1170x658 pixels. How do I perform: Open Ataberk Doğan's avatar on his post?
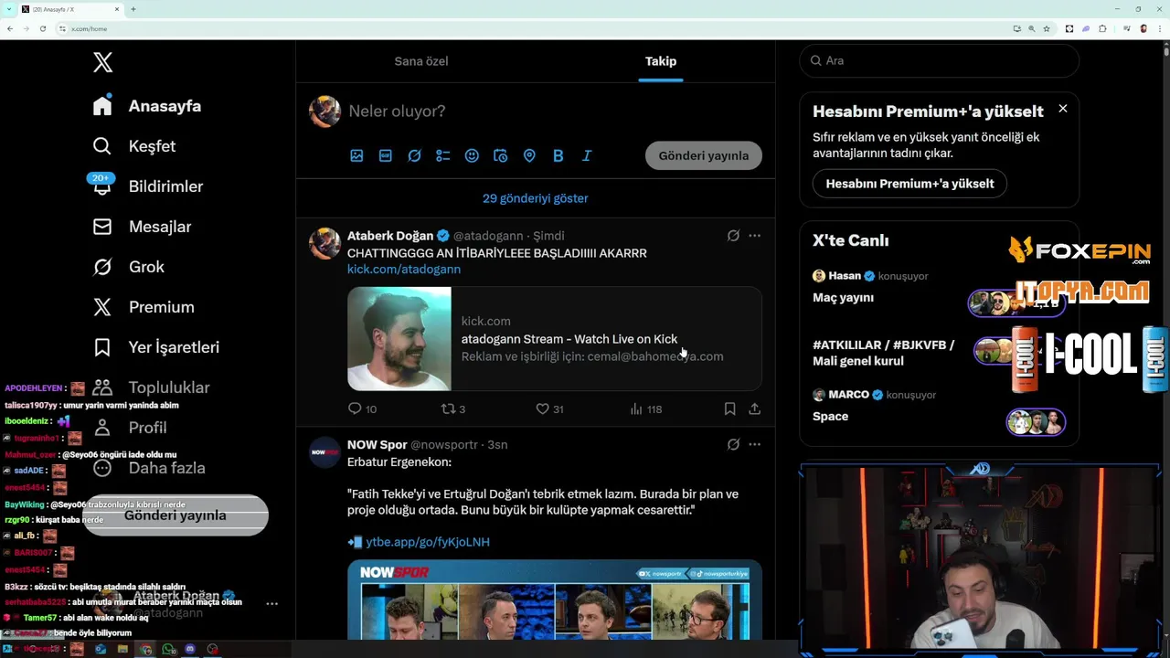324,243
